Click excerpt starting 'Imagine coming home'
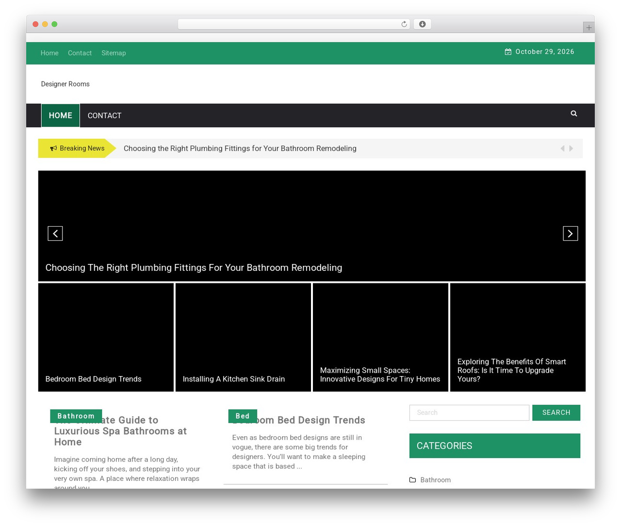Screen dimensions: 621x526 coord(127,473)
